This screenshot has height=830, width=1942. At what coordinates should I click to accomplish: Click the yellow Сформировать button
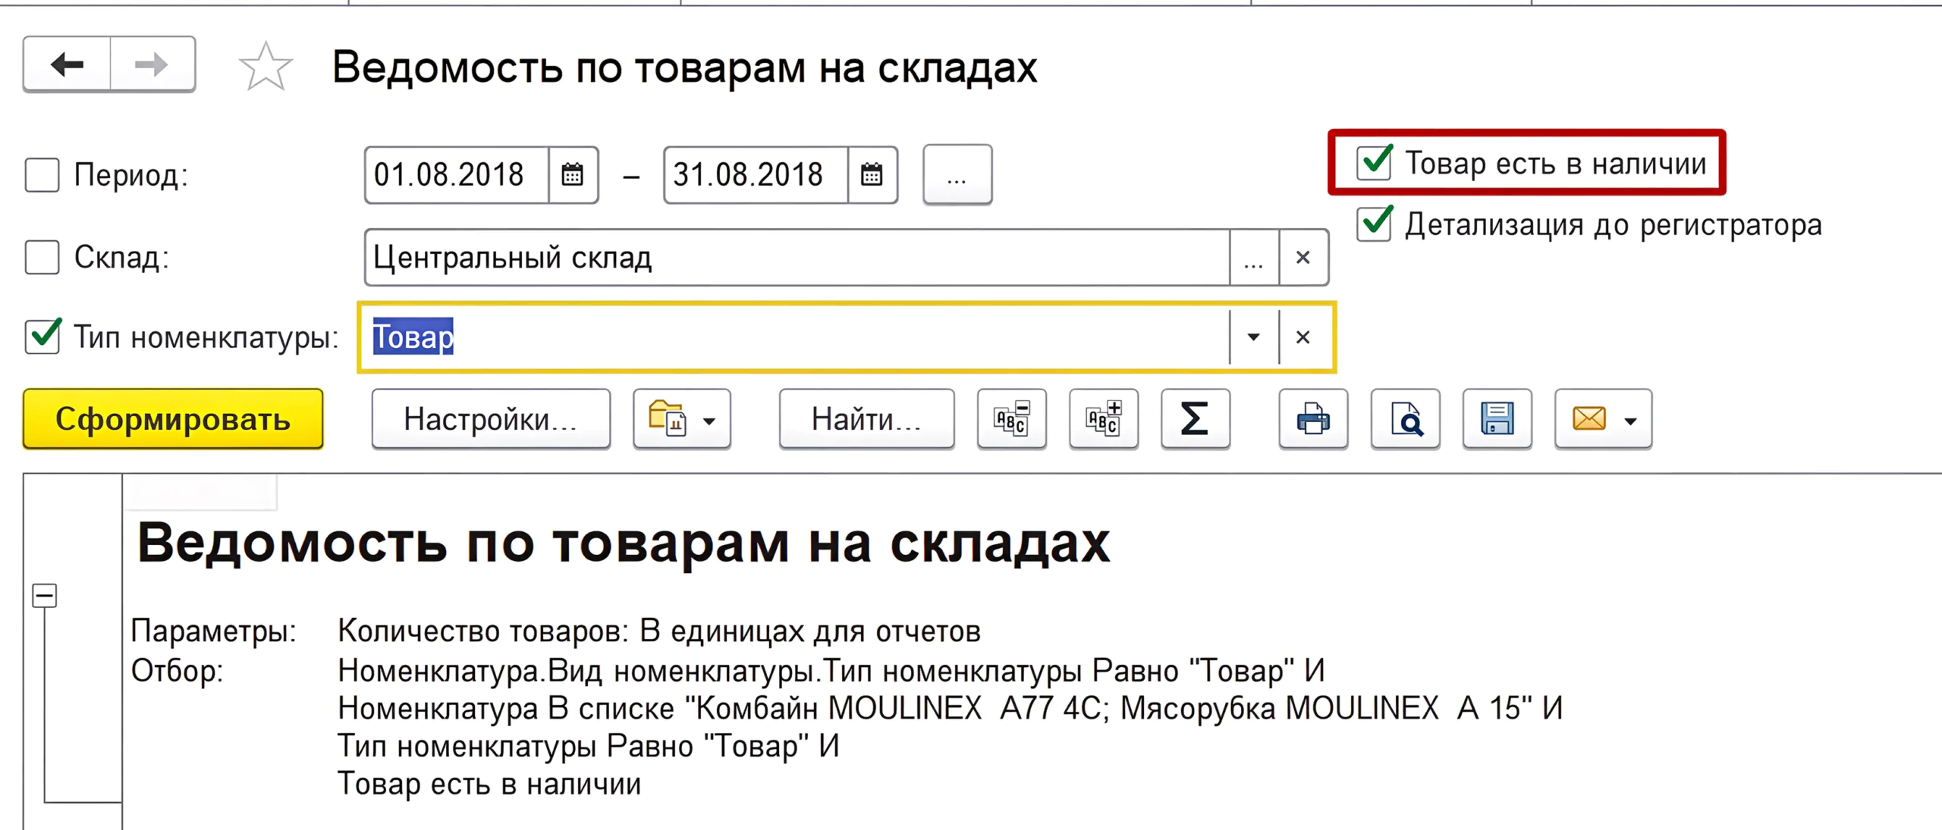[x=173, y=419]
